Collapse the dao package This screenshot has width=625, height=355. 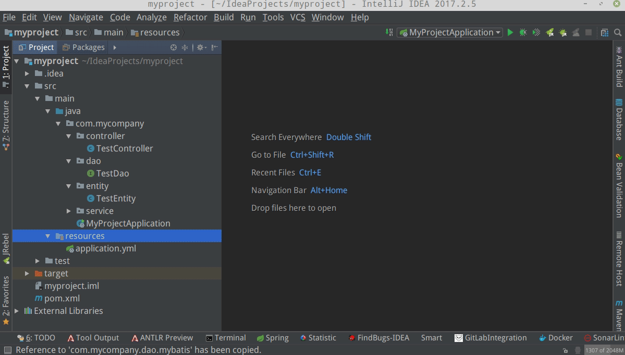[x=69, y=161]
